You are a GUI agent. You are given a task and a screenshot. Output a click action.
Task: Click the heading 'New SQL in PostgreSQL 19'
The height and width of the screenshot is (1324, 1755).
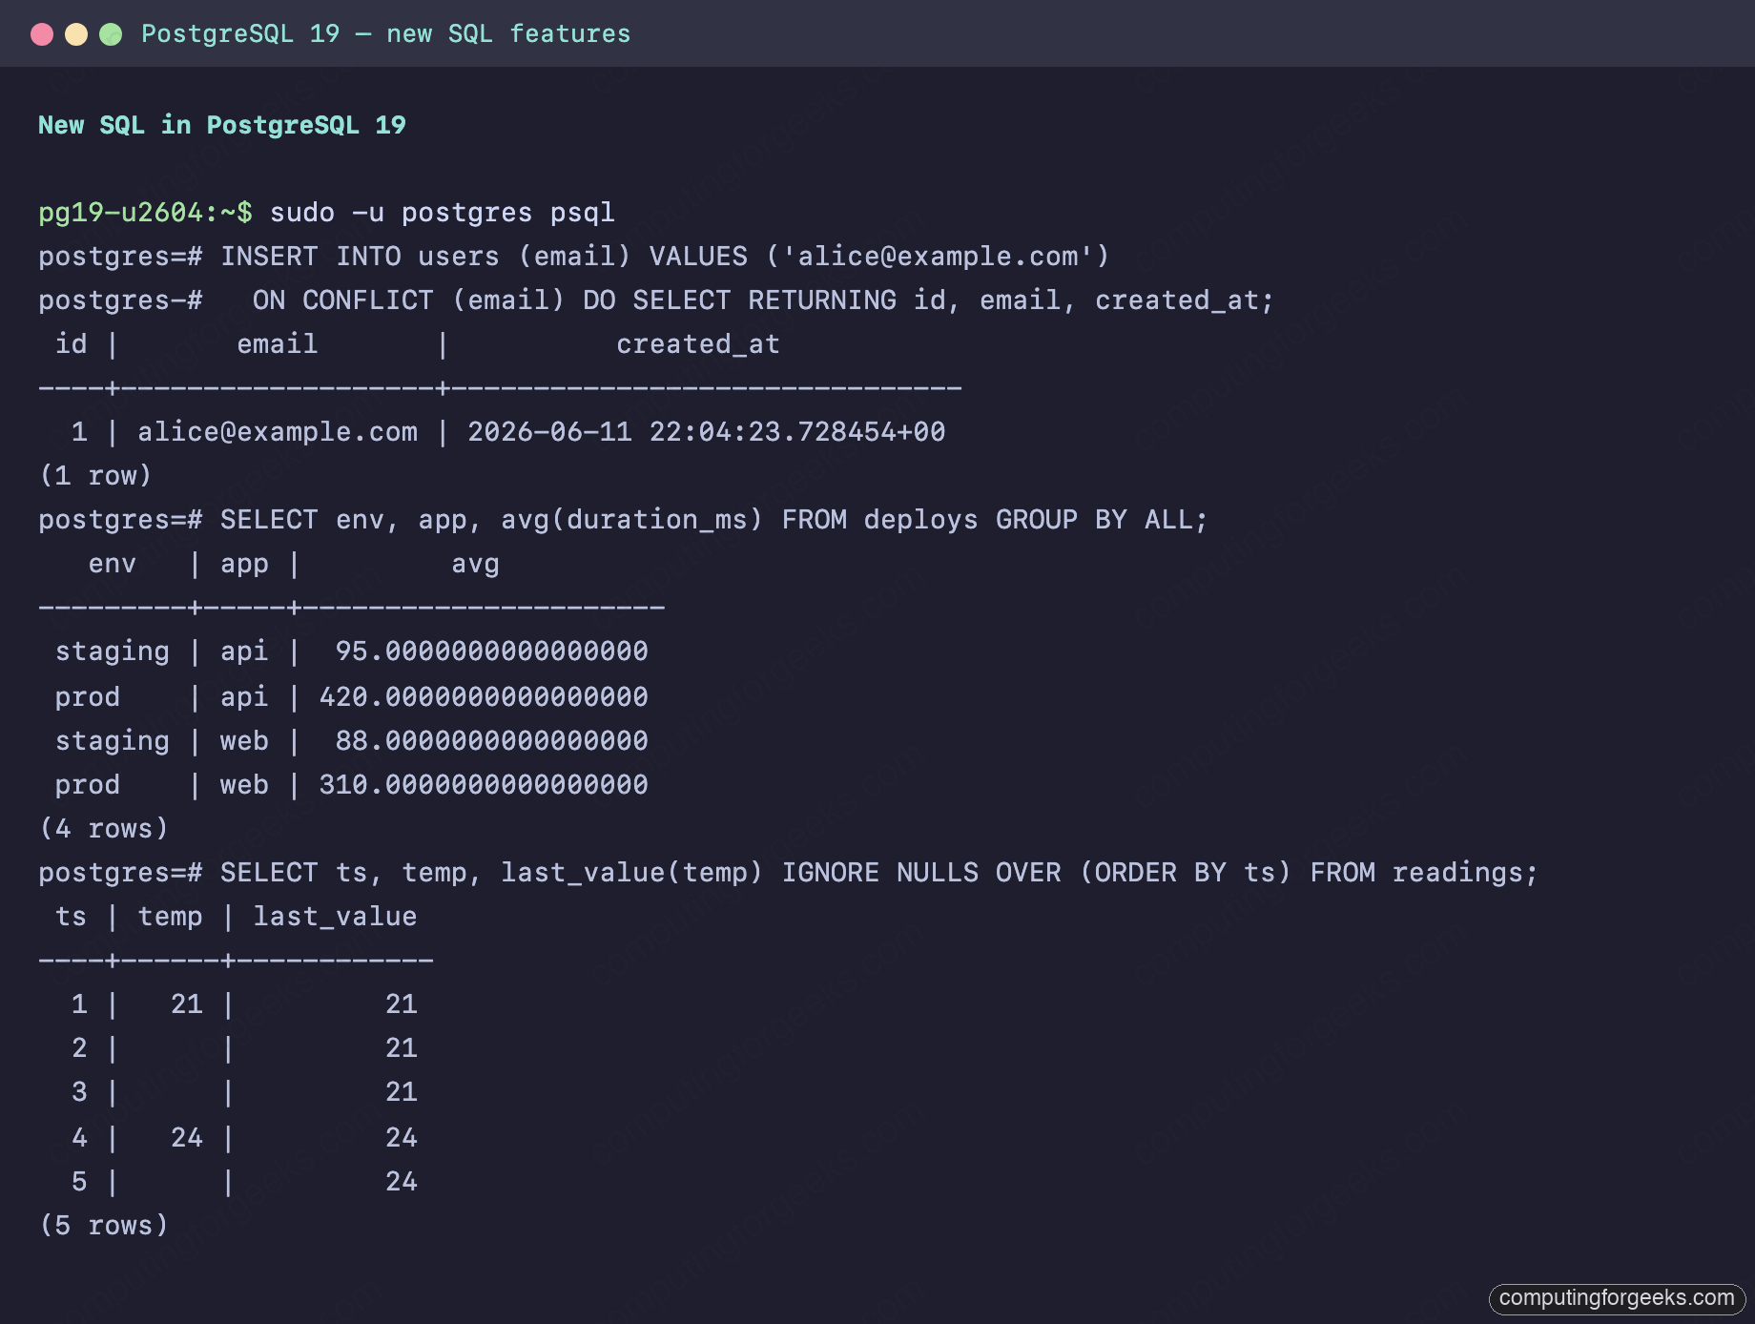coord(222,125)
